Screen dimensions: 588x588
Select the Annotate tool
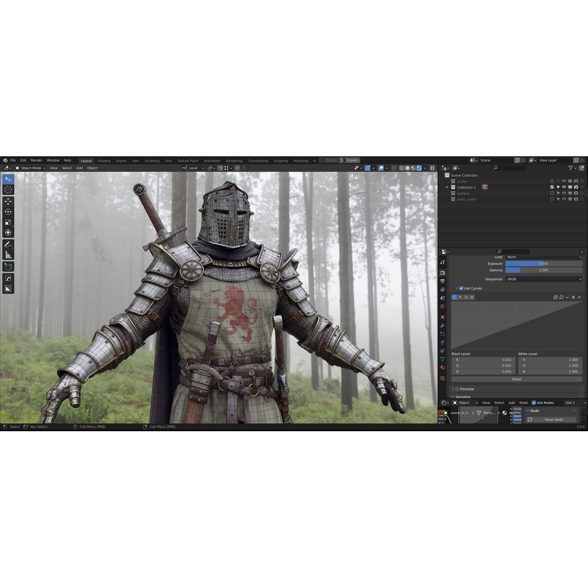pos(8,244)
